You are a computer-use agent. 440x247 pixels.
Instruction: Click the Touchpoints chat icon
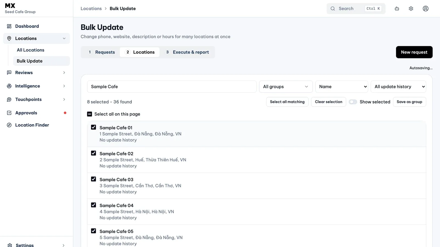(x=9, y=100)
